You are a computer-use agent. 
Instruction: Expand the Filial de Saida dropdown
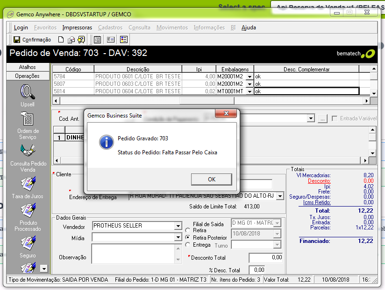pos(277,223)
